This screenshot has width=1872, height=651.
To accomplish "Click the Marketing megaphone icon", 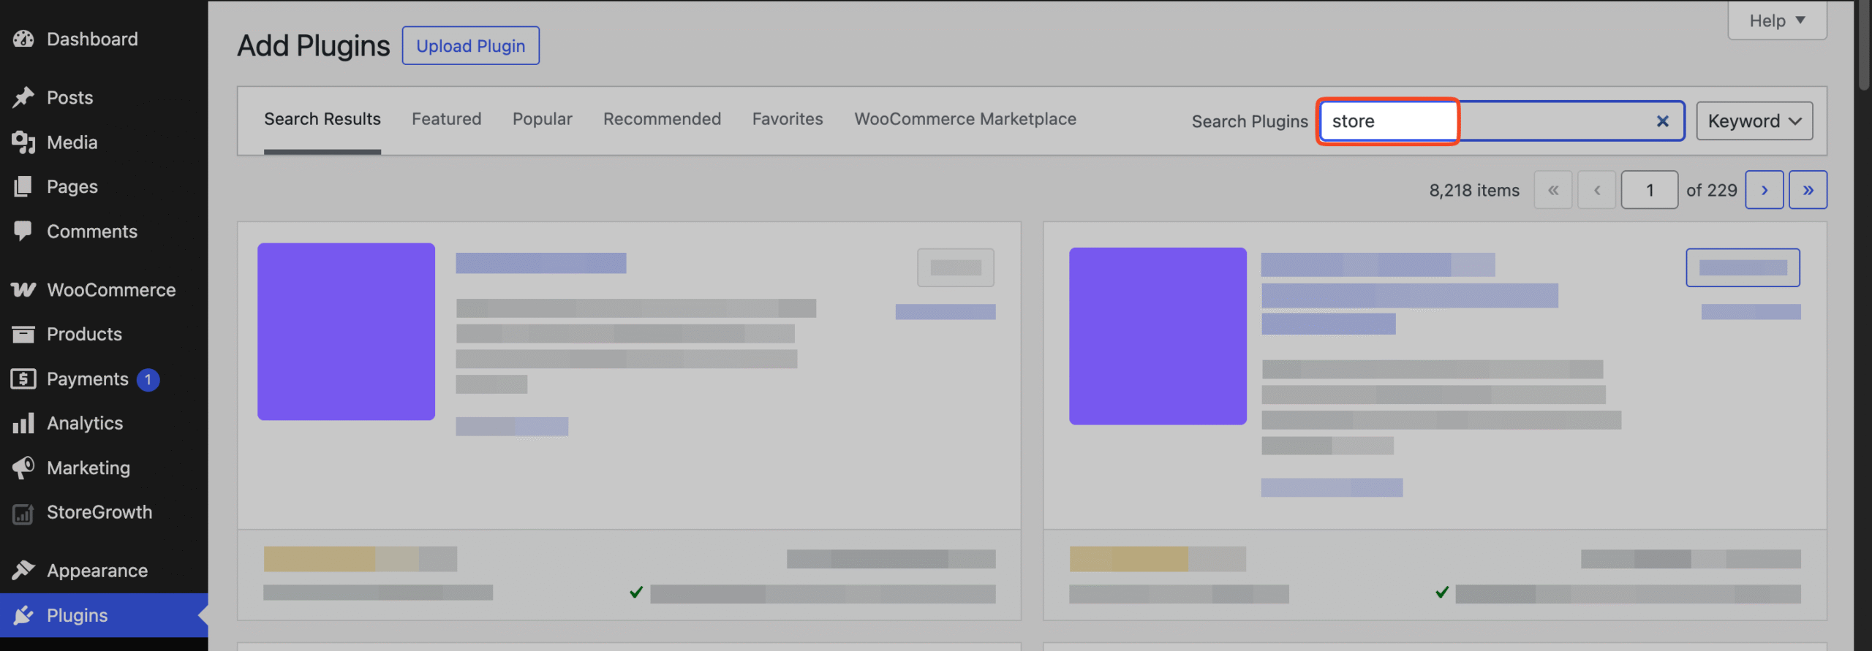I will click(x=23, y=468).
